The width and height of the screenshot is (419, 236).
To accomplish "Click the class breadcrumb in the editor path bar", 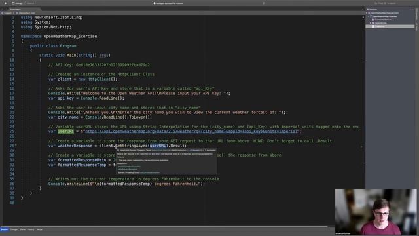I will [x=7, y=13].
